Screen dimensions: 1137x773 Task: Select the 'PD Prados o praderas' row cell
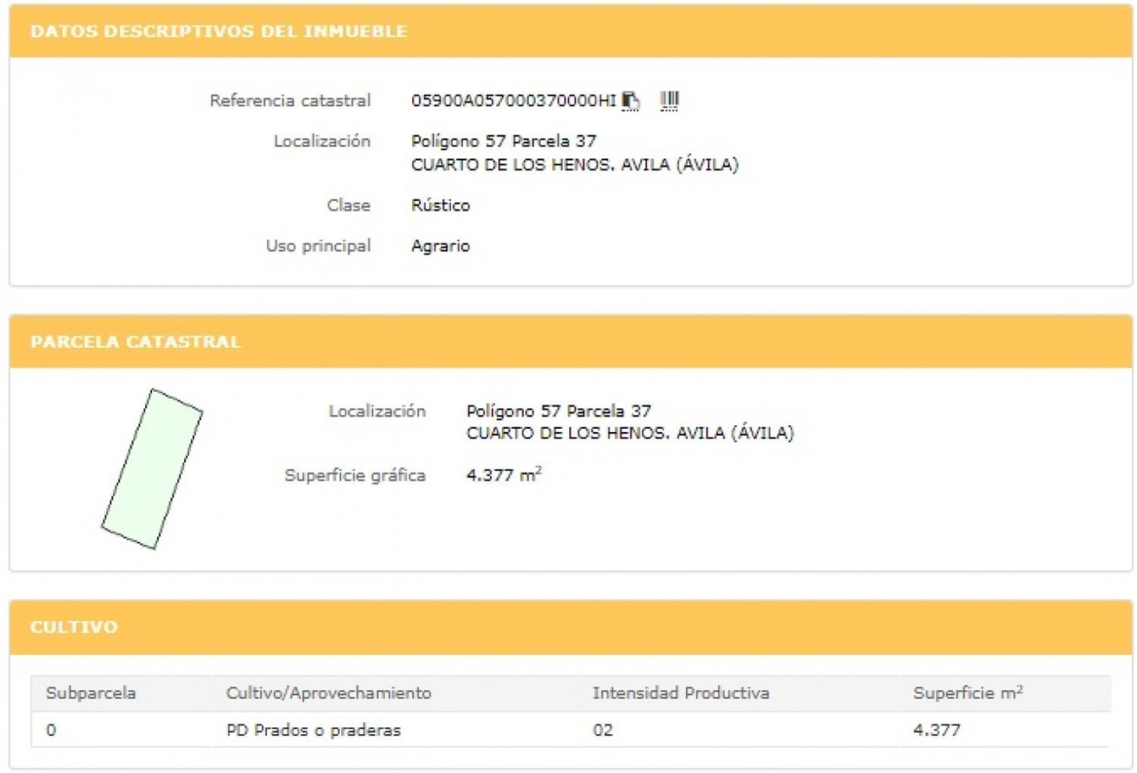(313, 730)
